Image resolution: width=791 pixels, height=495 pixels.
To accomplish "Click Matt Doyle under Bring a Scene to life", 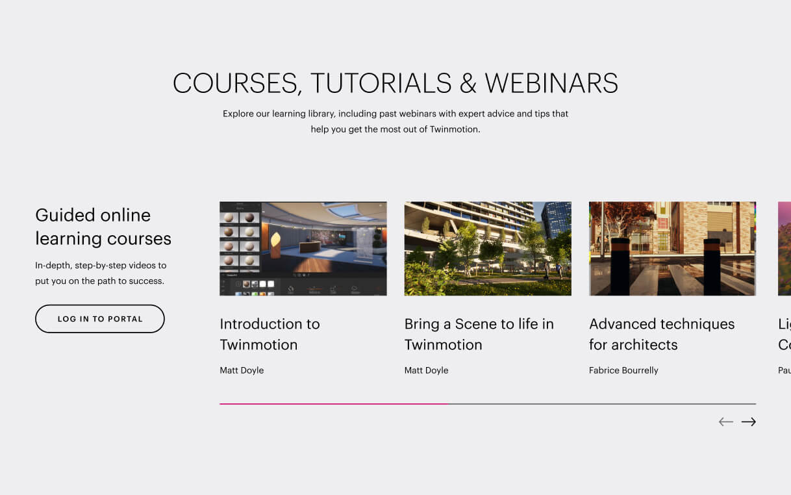I will click(x=426, y=370).
